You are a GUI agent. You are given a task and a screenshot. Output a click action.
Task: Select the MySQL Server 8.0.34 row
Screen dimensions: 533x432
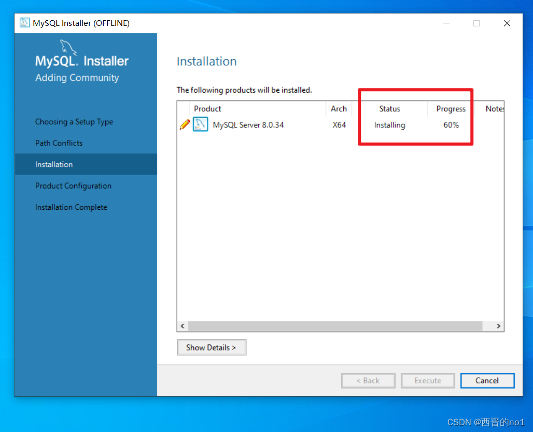pos(340,125)
